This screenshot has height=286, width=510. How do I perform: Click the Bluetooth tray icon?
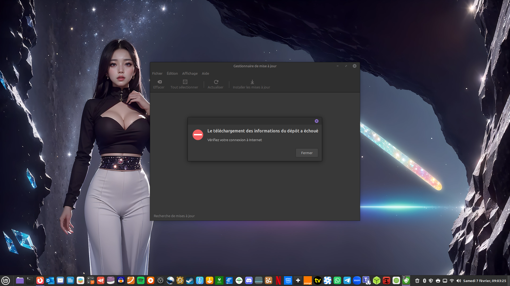[x=424, y=281]
